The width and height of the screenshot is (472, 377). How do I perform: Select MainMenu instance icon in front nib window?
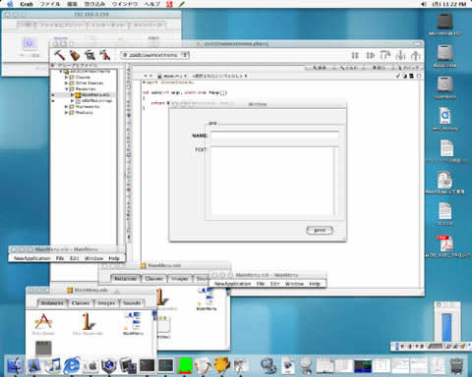coord(133,324)
